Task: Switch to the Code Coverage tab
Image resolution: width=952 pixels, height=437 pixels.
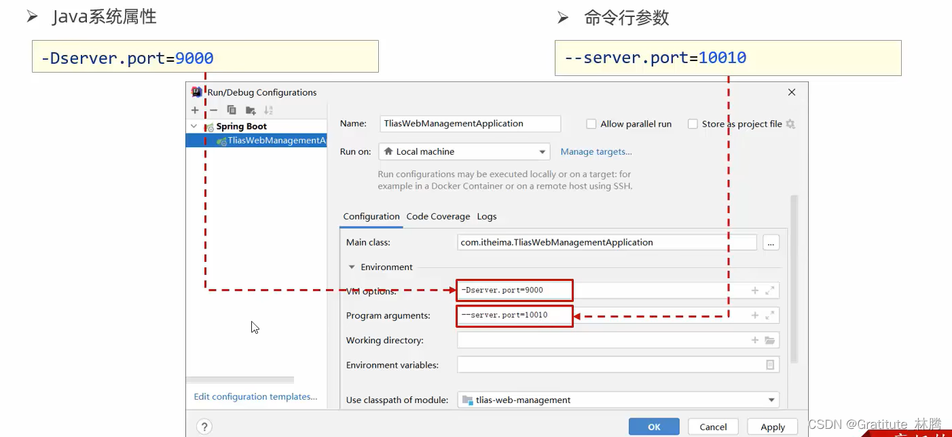Action: [x=438, y=216]
